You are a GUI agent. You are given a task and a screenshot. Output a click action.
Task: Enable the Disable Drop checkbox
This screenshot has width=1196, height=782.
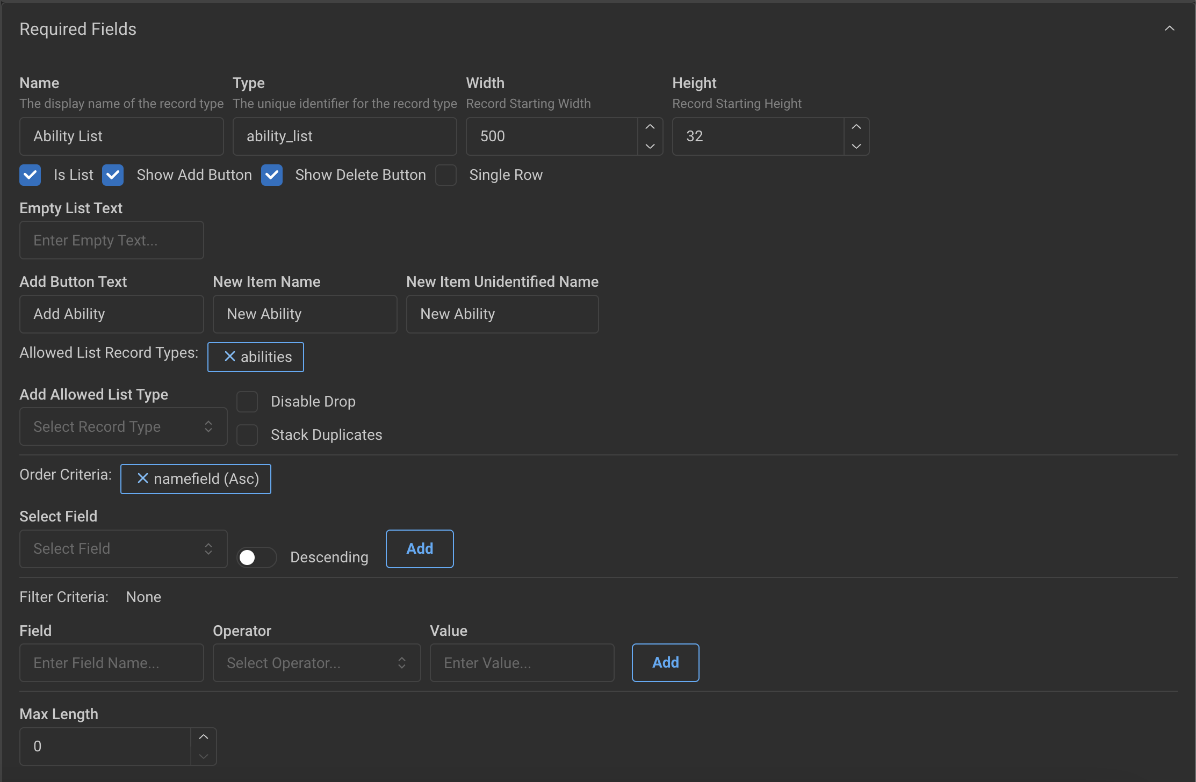pos(247,401)
